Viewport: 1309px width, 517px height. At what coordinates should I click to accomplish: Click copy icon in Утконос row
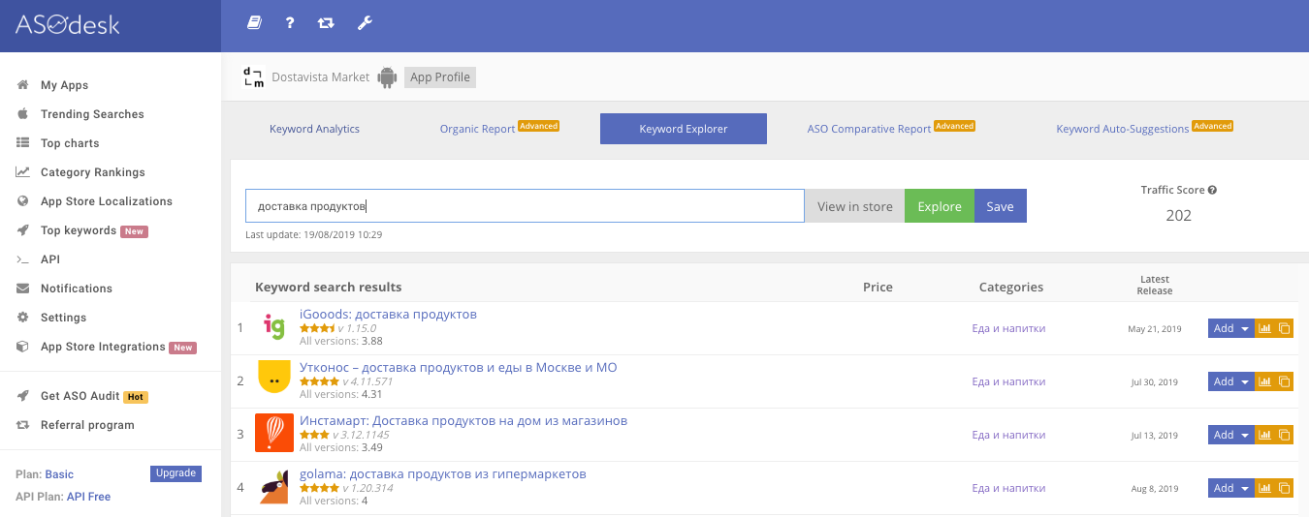pos(1284,381)
